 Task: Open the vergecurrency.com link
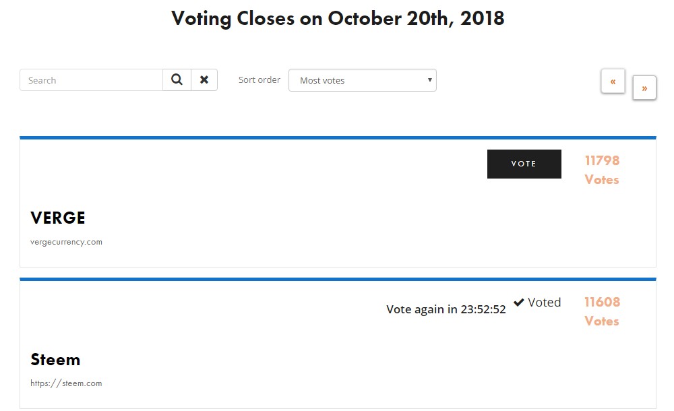(66, 242)
